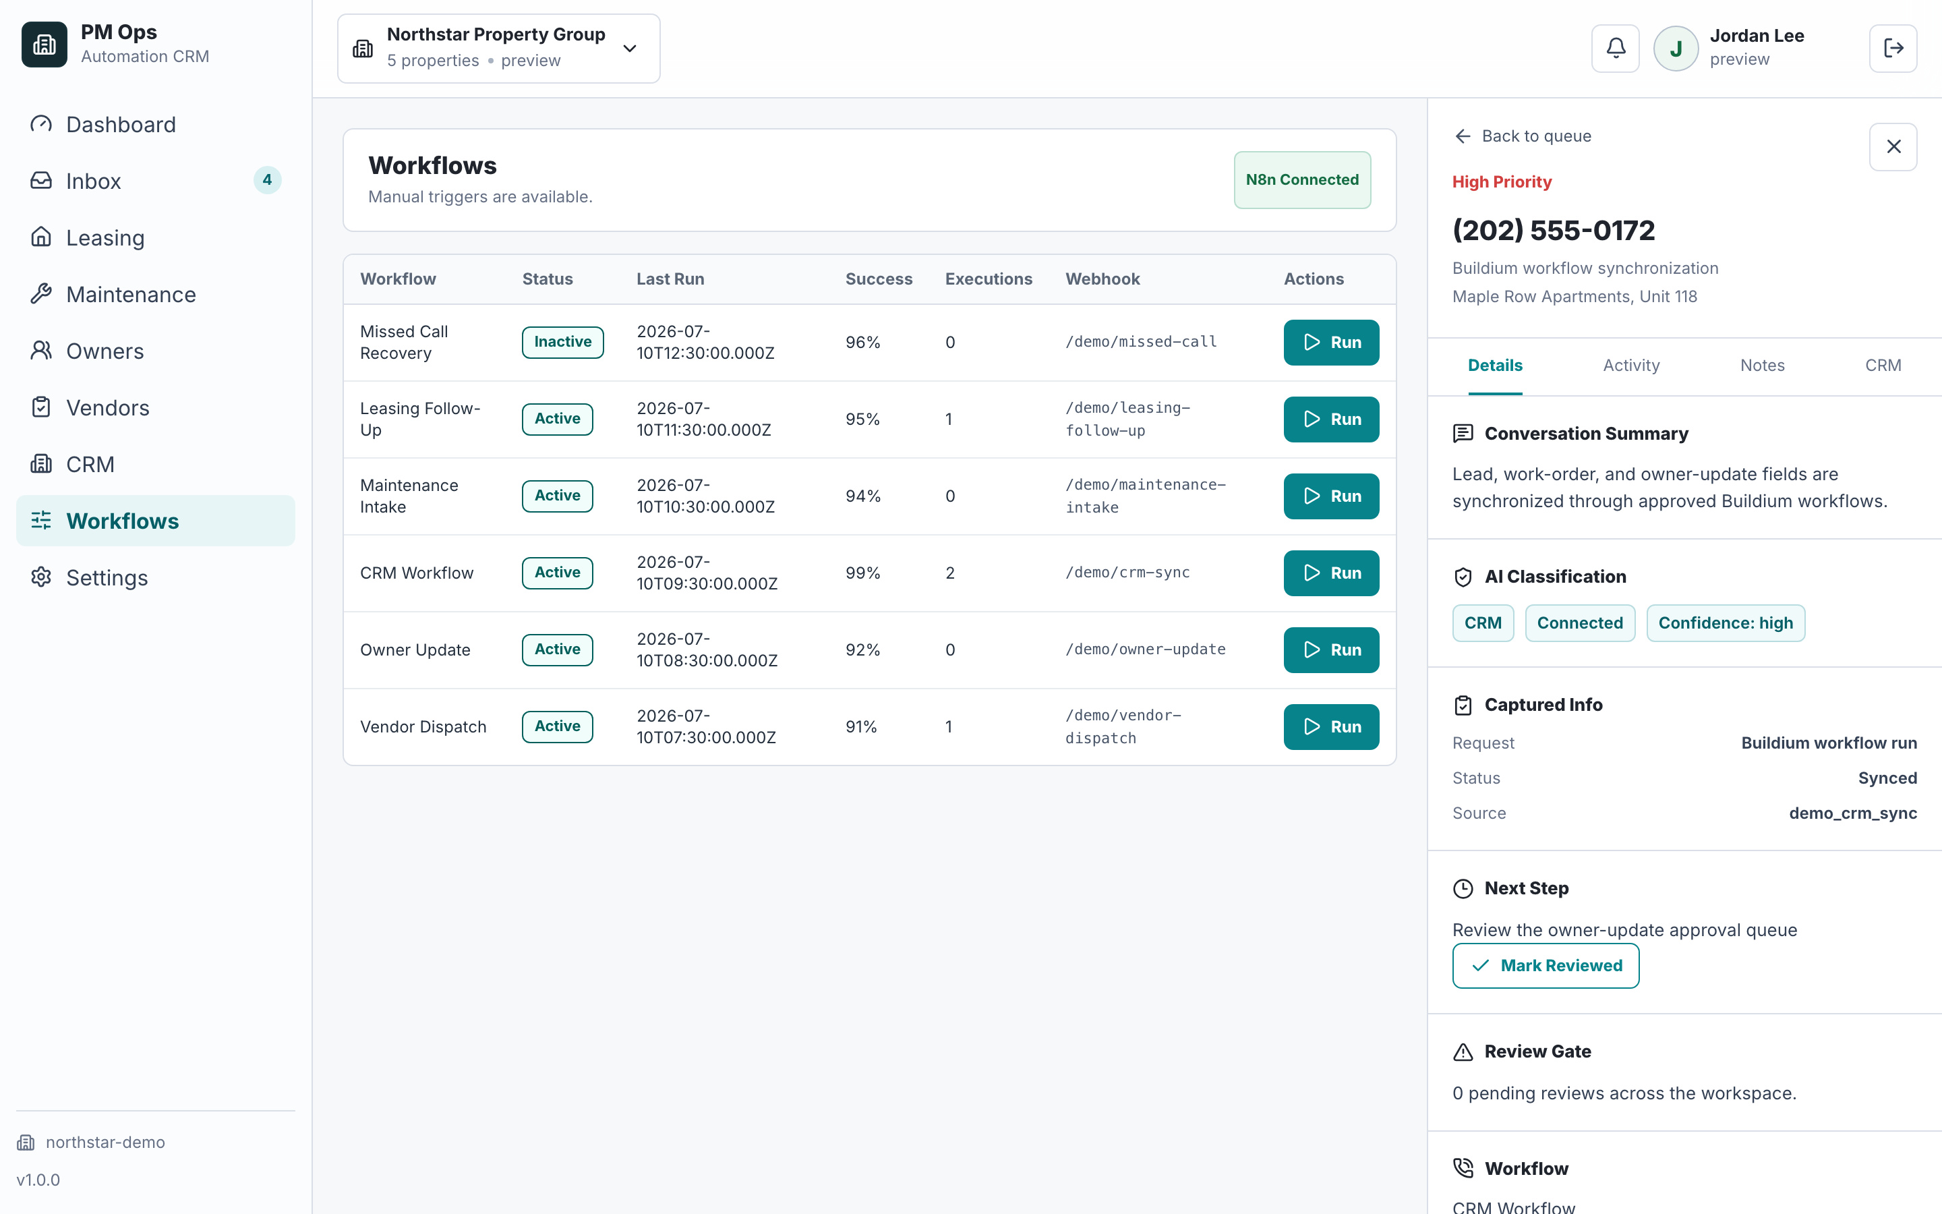
Task: Click the Inbox unread badge showing 4
Action: (267, 180)
